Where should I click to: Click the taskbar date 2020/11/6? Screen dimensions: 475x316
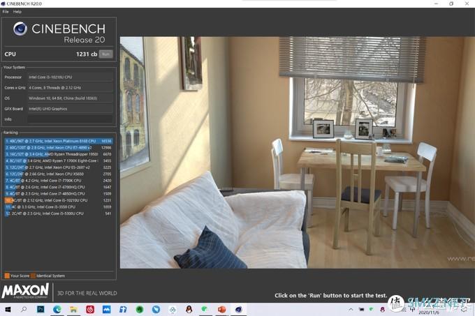pyautogui.click(x=429, y=313)
